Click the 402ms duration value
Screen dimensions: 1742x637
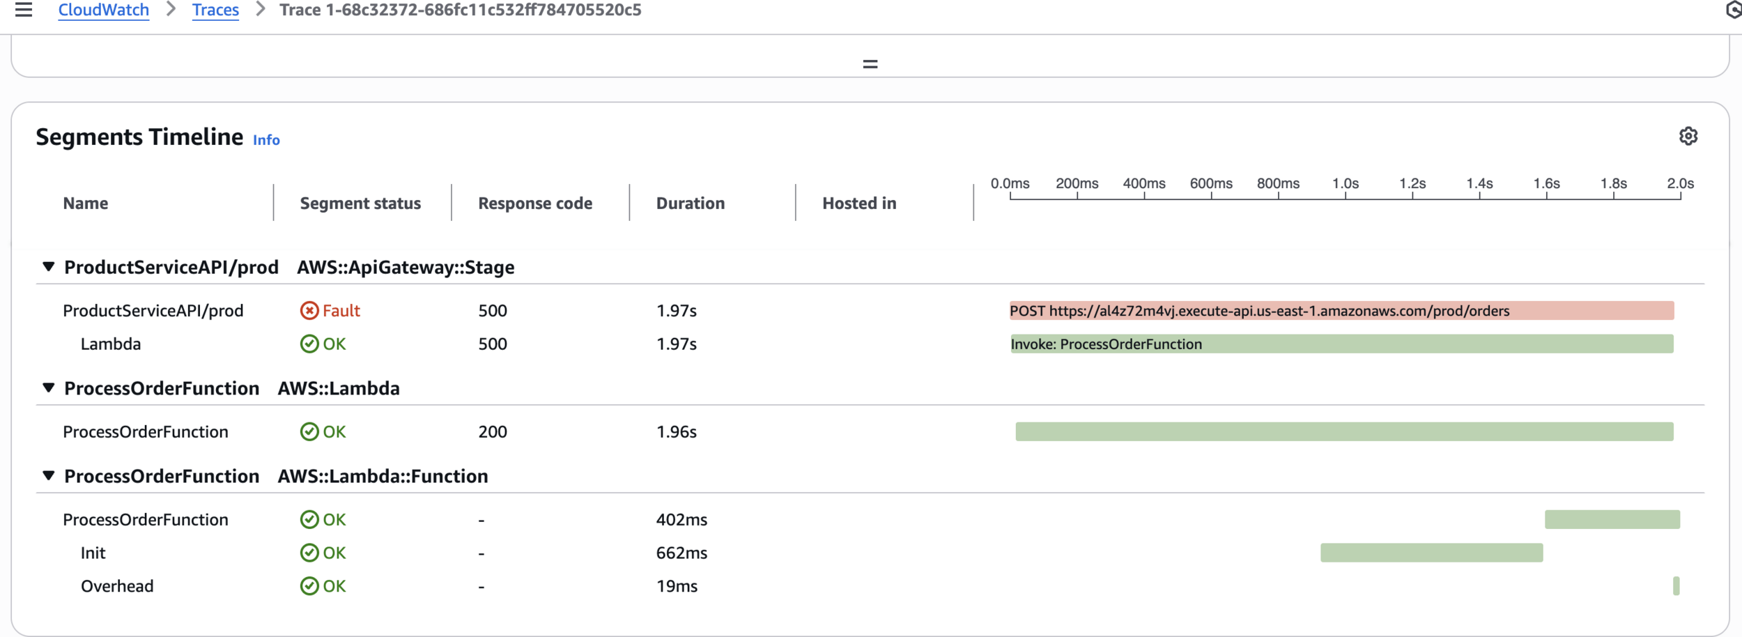pos(681,519)
